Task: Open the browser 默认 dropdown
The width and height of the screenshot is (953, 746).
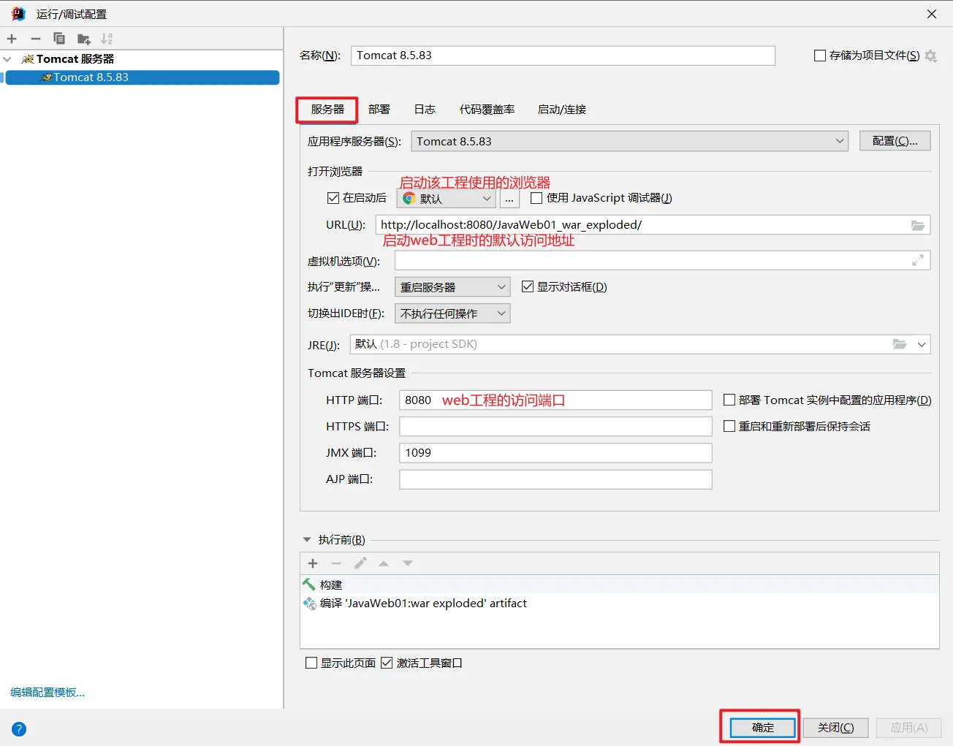Action: pos(447,198)
